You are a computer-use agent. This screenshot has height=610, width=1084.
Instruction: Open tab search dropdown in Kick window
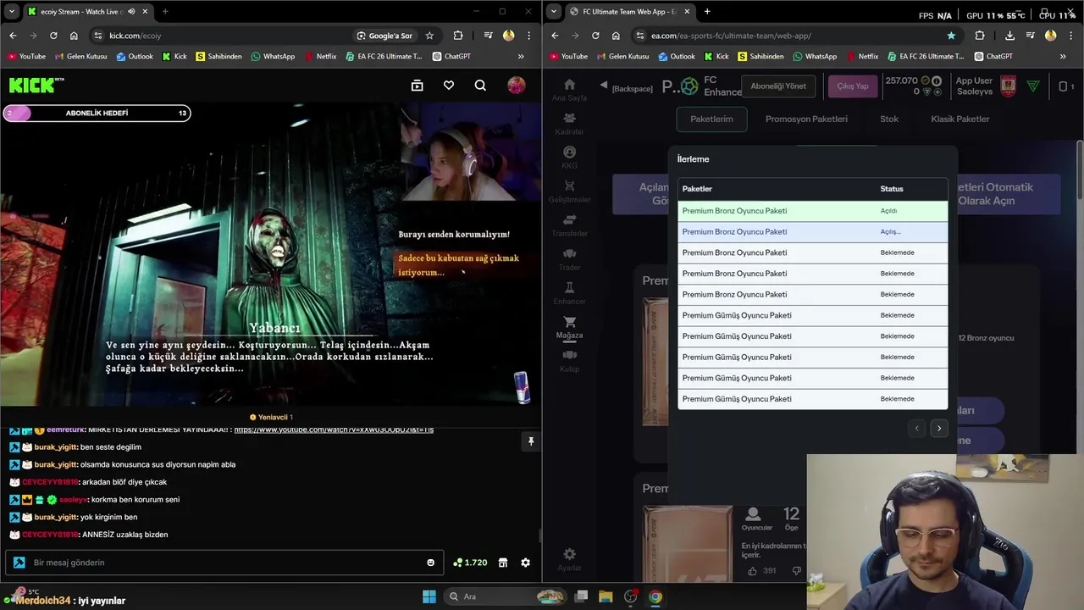tap(11, 12)
